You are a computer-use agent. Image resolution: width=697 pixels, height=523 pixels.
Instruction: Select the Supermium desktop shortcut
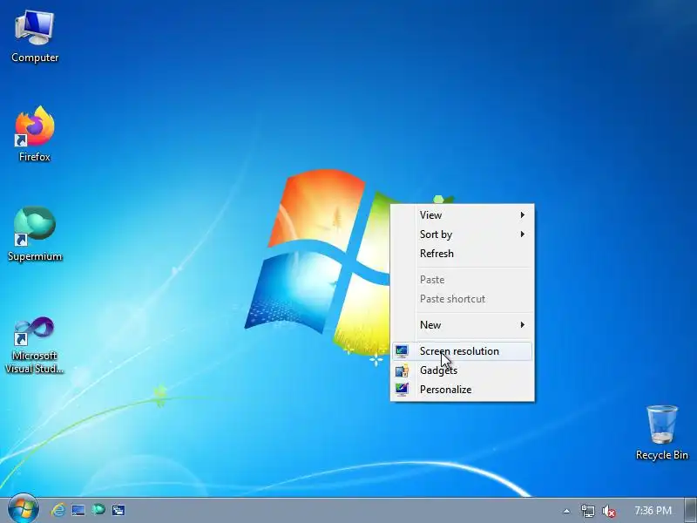click(35, 234)
